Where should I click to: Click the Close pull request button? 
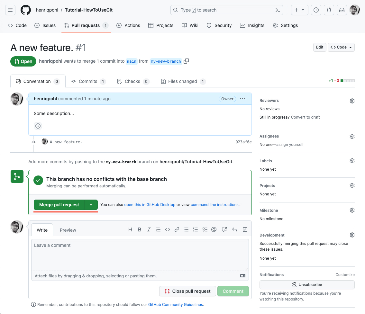click(x=187, y=291)
